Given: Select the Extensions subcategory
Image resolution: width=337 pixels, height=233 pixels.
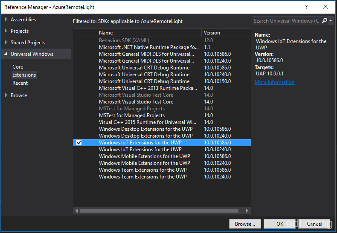Looking at the screenshot, I should (24, 75).
